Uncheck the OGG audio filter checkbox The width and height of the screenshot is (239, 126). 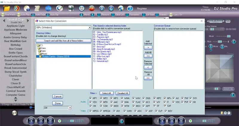tap(144, 98)
